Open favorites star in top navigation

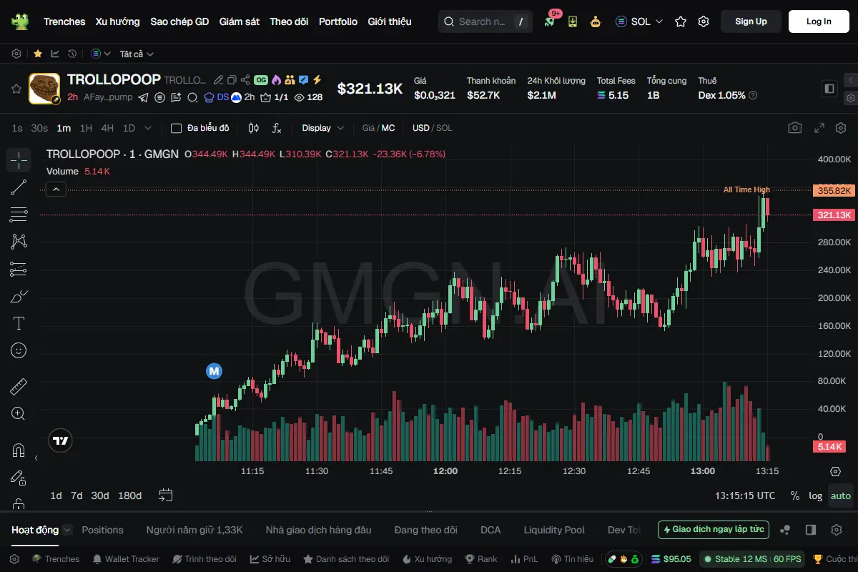[x=681, y=21]
